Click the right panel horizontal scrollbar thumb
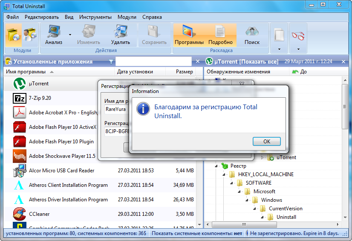This screenshot has height=241, width=352. point(244,224)
